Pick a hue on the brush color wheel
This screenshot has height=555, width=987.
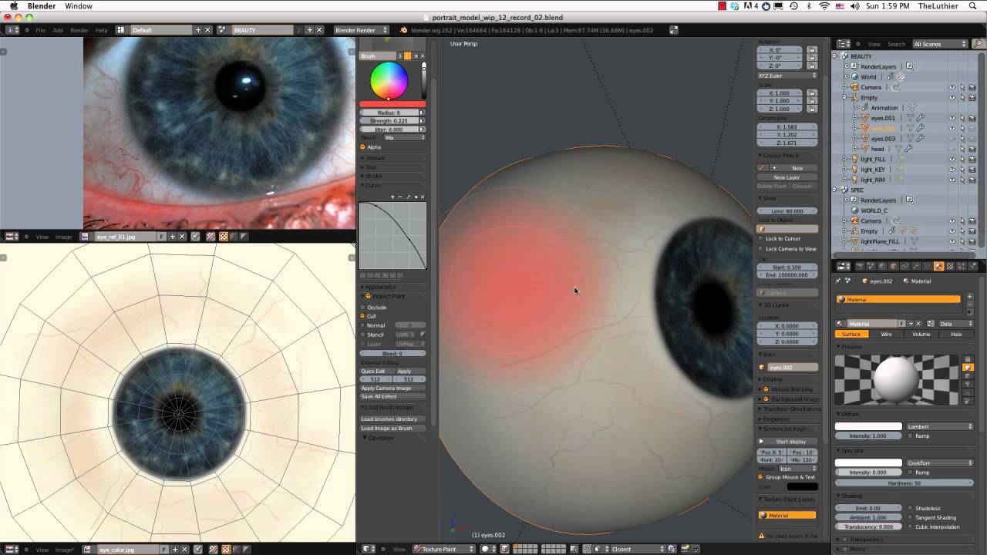389,80
